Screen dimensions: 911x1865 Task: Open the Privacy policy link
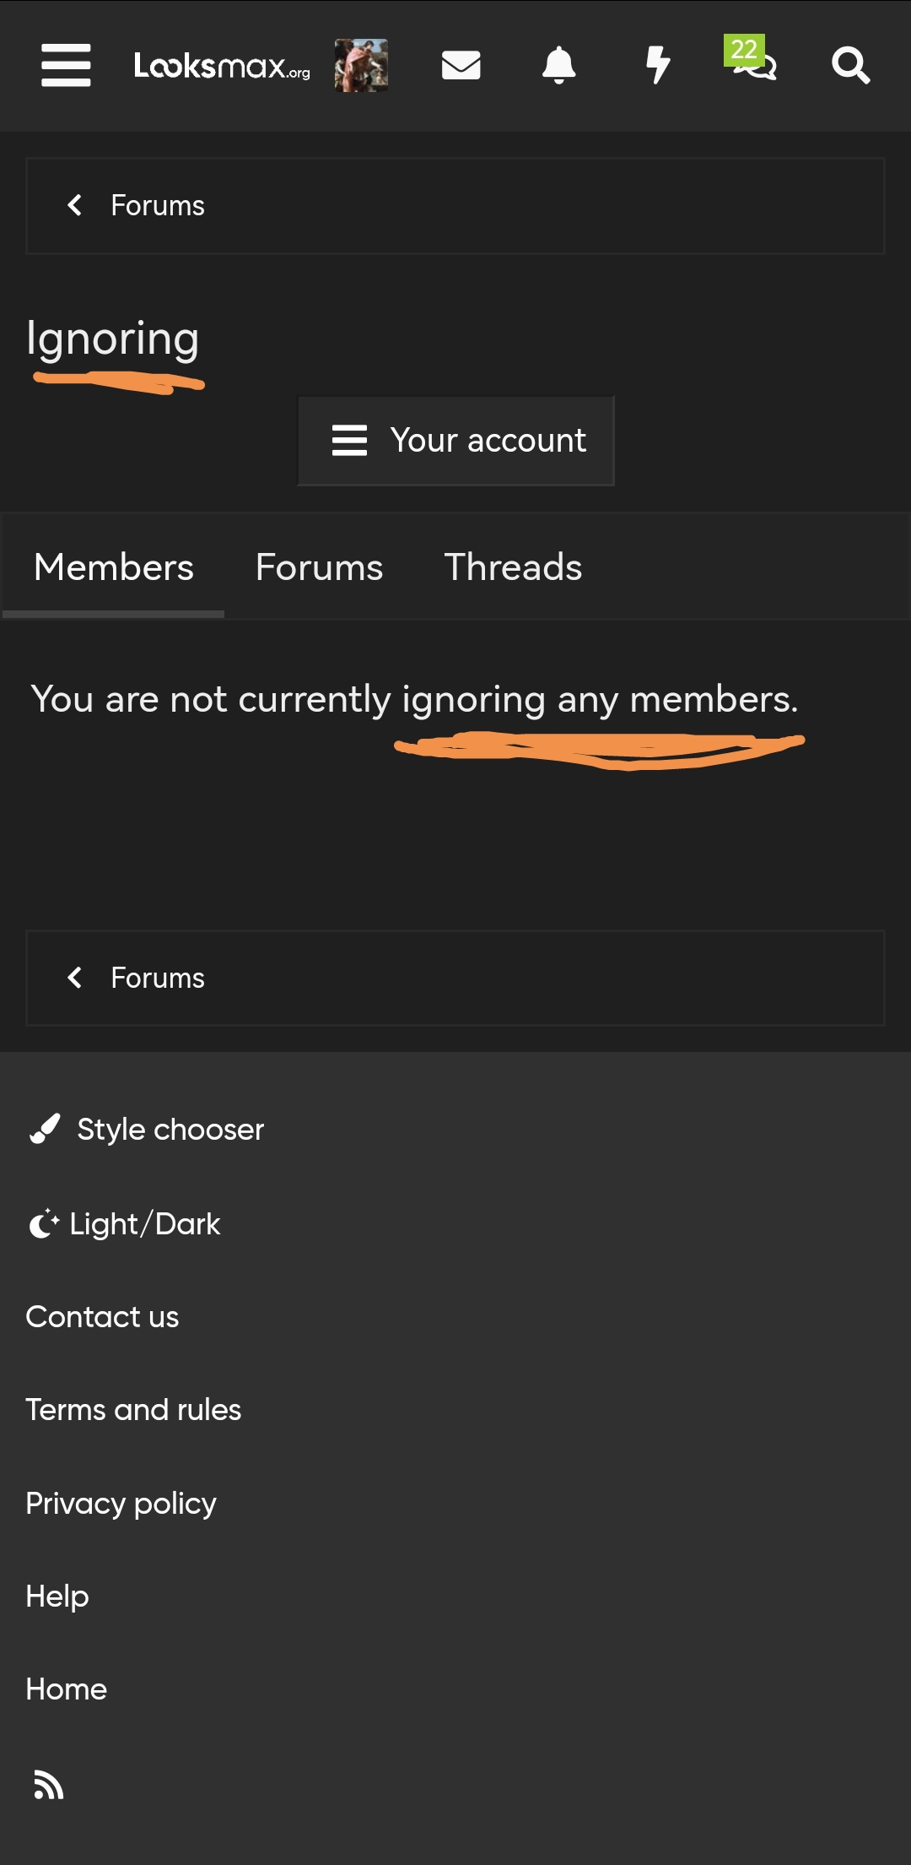coord(121,1504)
